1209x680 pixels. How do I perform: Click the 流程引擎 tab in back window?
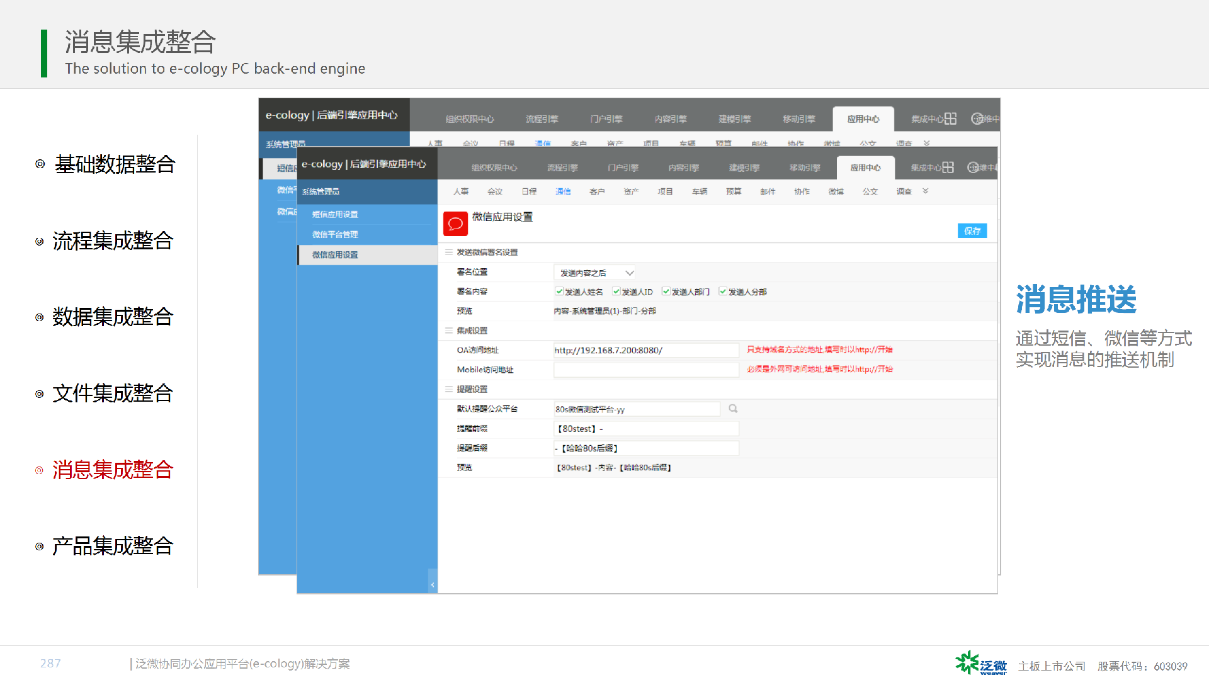[542, 118]
